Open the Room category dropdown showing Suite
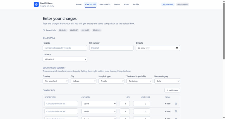This screenshot has width=225, height=119. (x=167, y=81)
